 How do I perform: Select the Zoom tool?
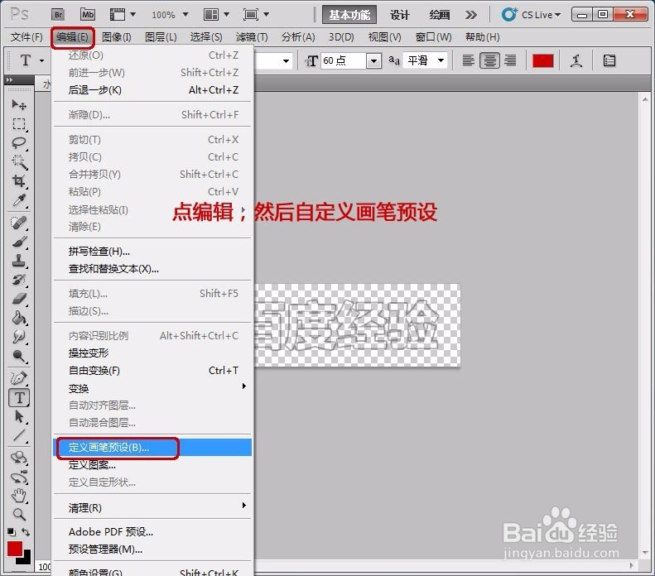(19, 515)
